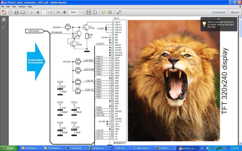
Task: Open the File menu
Action: click(2, 7)
